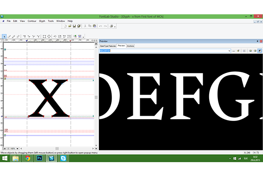Select the Edit pointer tool

4,36
